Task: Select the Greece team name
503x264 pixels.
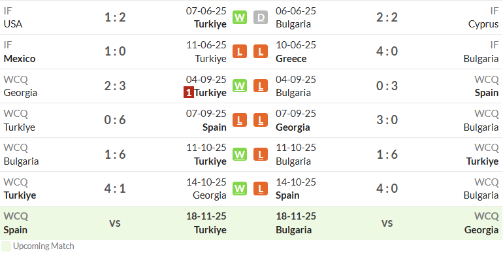Action: (x=291, y=59)
